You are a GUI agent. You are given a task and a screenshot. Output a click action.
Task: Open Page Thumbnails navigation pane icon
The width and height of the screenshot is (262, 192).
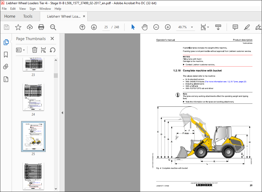(x=6, y=42)
